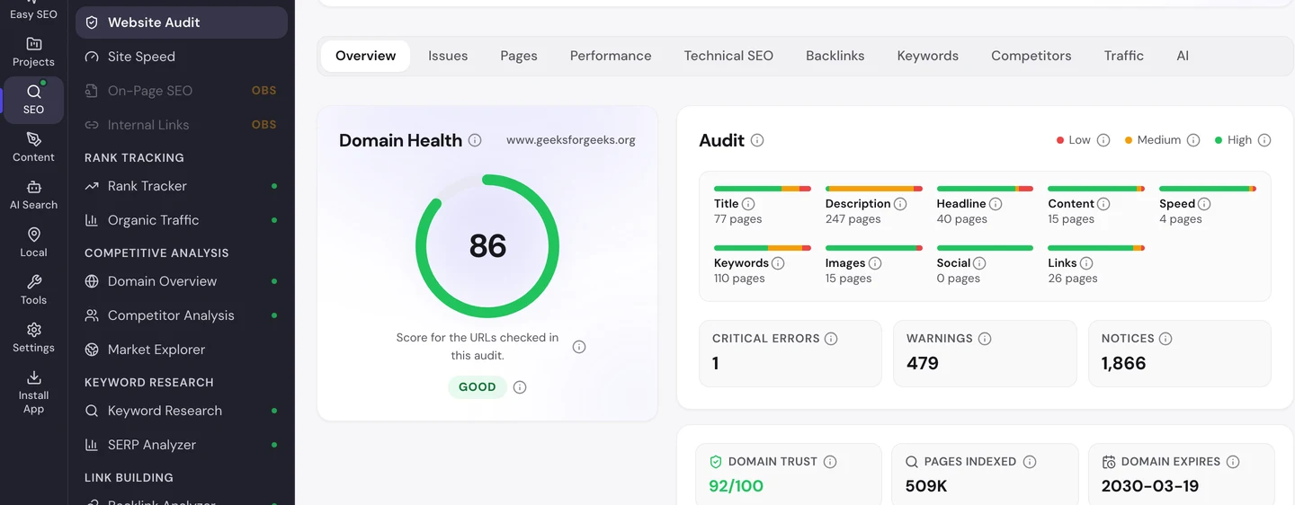Open Keyword Research sidebar item
The image size is (1295, 505).
point(182,411)
